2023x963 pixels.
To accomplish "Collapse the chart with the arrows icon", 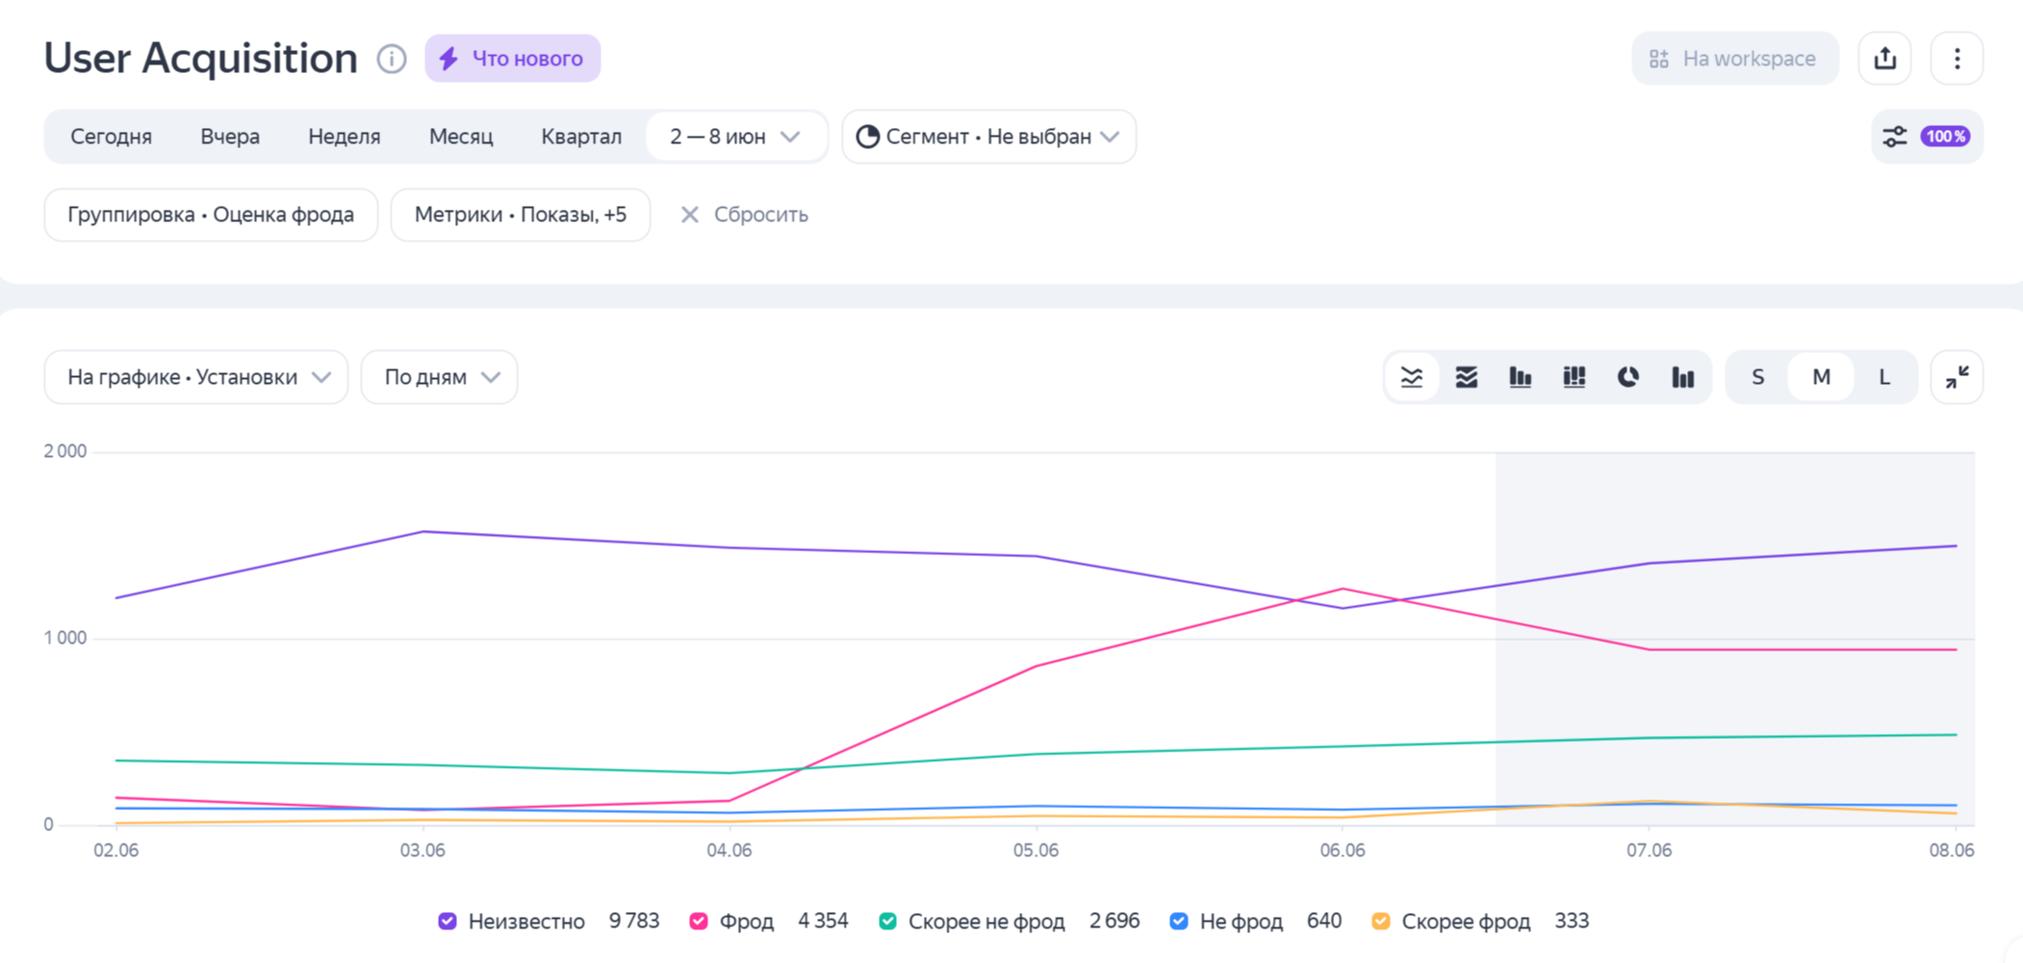I will pyautogui.click(x=1957, y=377).
